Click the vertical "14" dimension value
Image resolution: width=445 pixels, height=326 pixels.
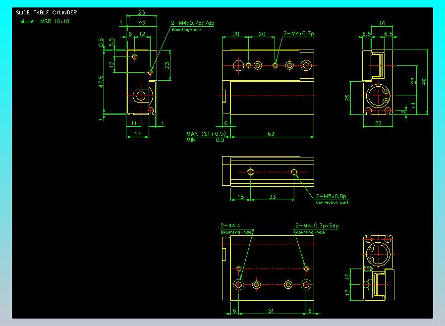click(x=413, y=105)
